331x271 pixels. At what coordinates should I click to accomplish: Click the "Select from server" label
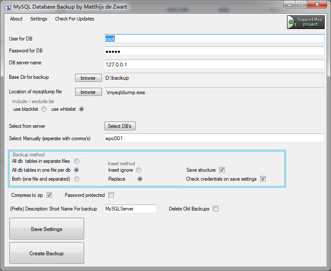[x=27, y=126]
